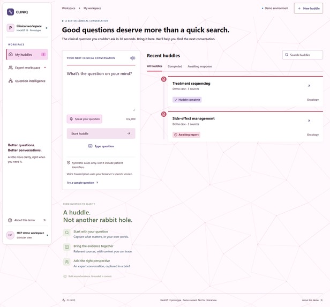Click the Side-effect management timeline marker icon
The width and height of the screenshot is (330, 307).
164,114
